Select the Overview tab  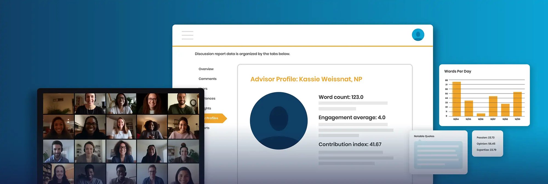206,69
